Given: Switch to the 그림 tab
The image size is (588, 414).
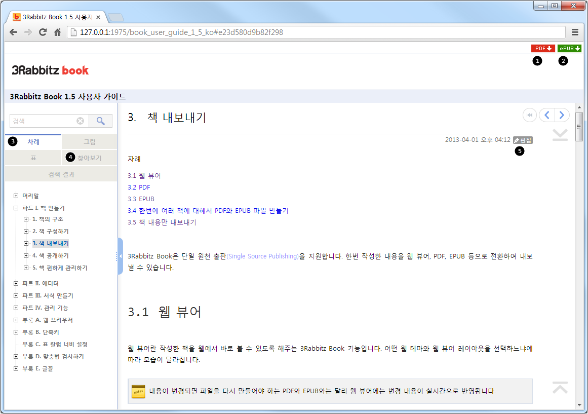Looking at the screenshot, I should click(89, 141).
